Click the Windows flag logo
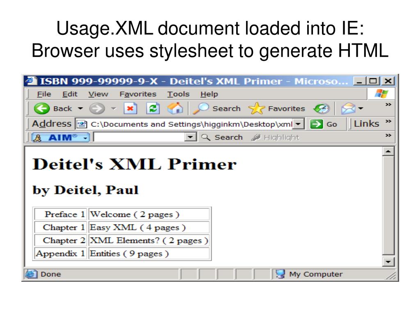This screenshot has width=420, height=315. (x=381, y=94)
